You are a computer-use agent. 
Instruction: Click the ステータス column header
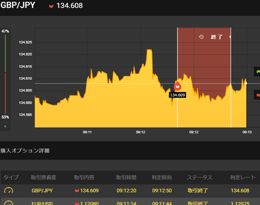(199, 177)
